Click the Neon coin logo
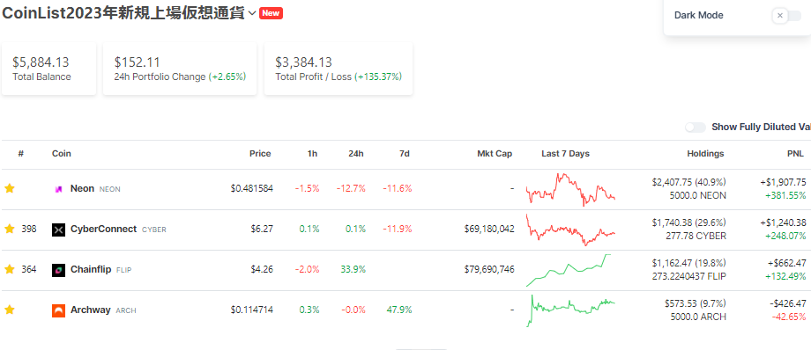 tap(58, 189)
